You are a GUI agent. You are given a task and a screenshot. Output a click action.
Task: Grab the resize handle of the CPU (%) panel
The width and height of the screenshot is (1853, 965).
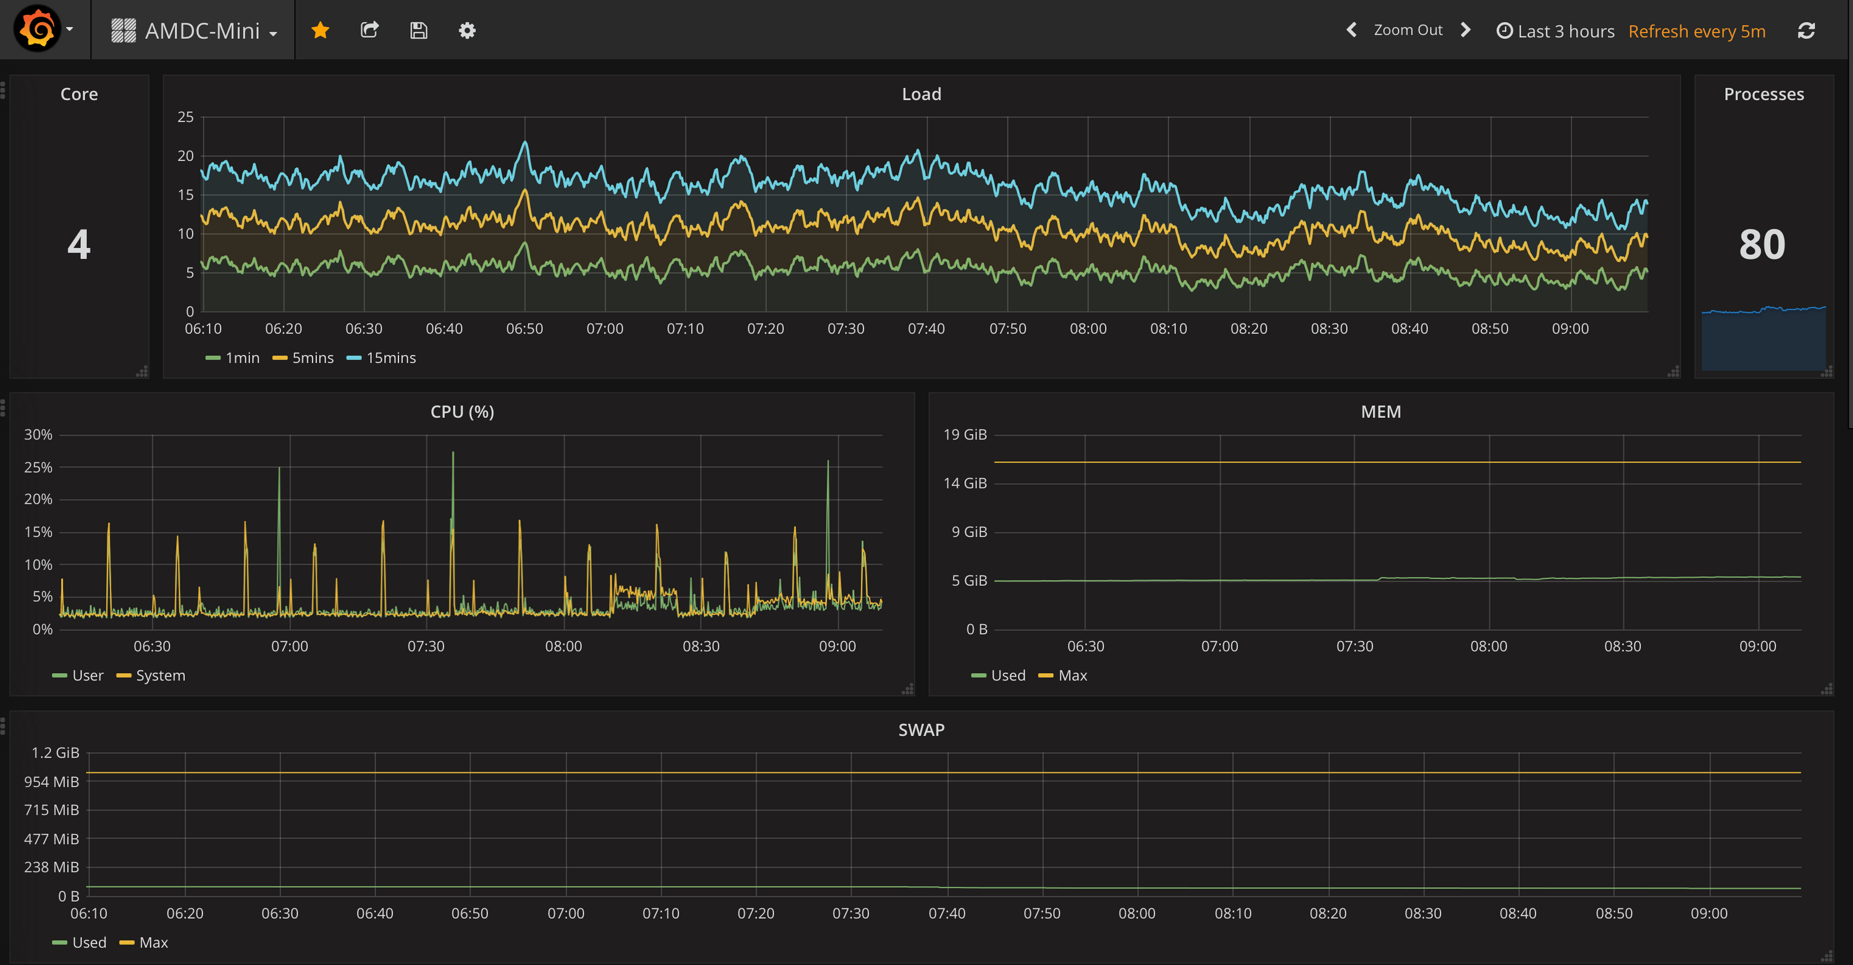pos(908,689)
